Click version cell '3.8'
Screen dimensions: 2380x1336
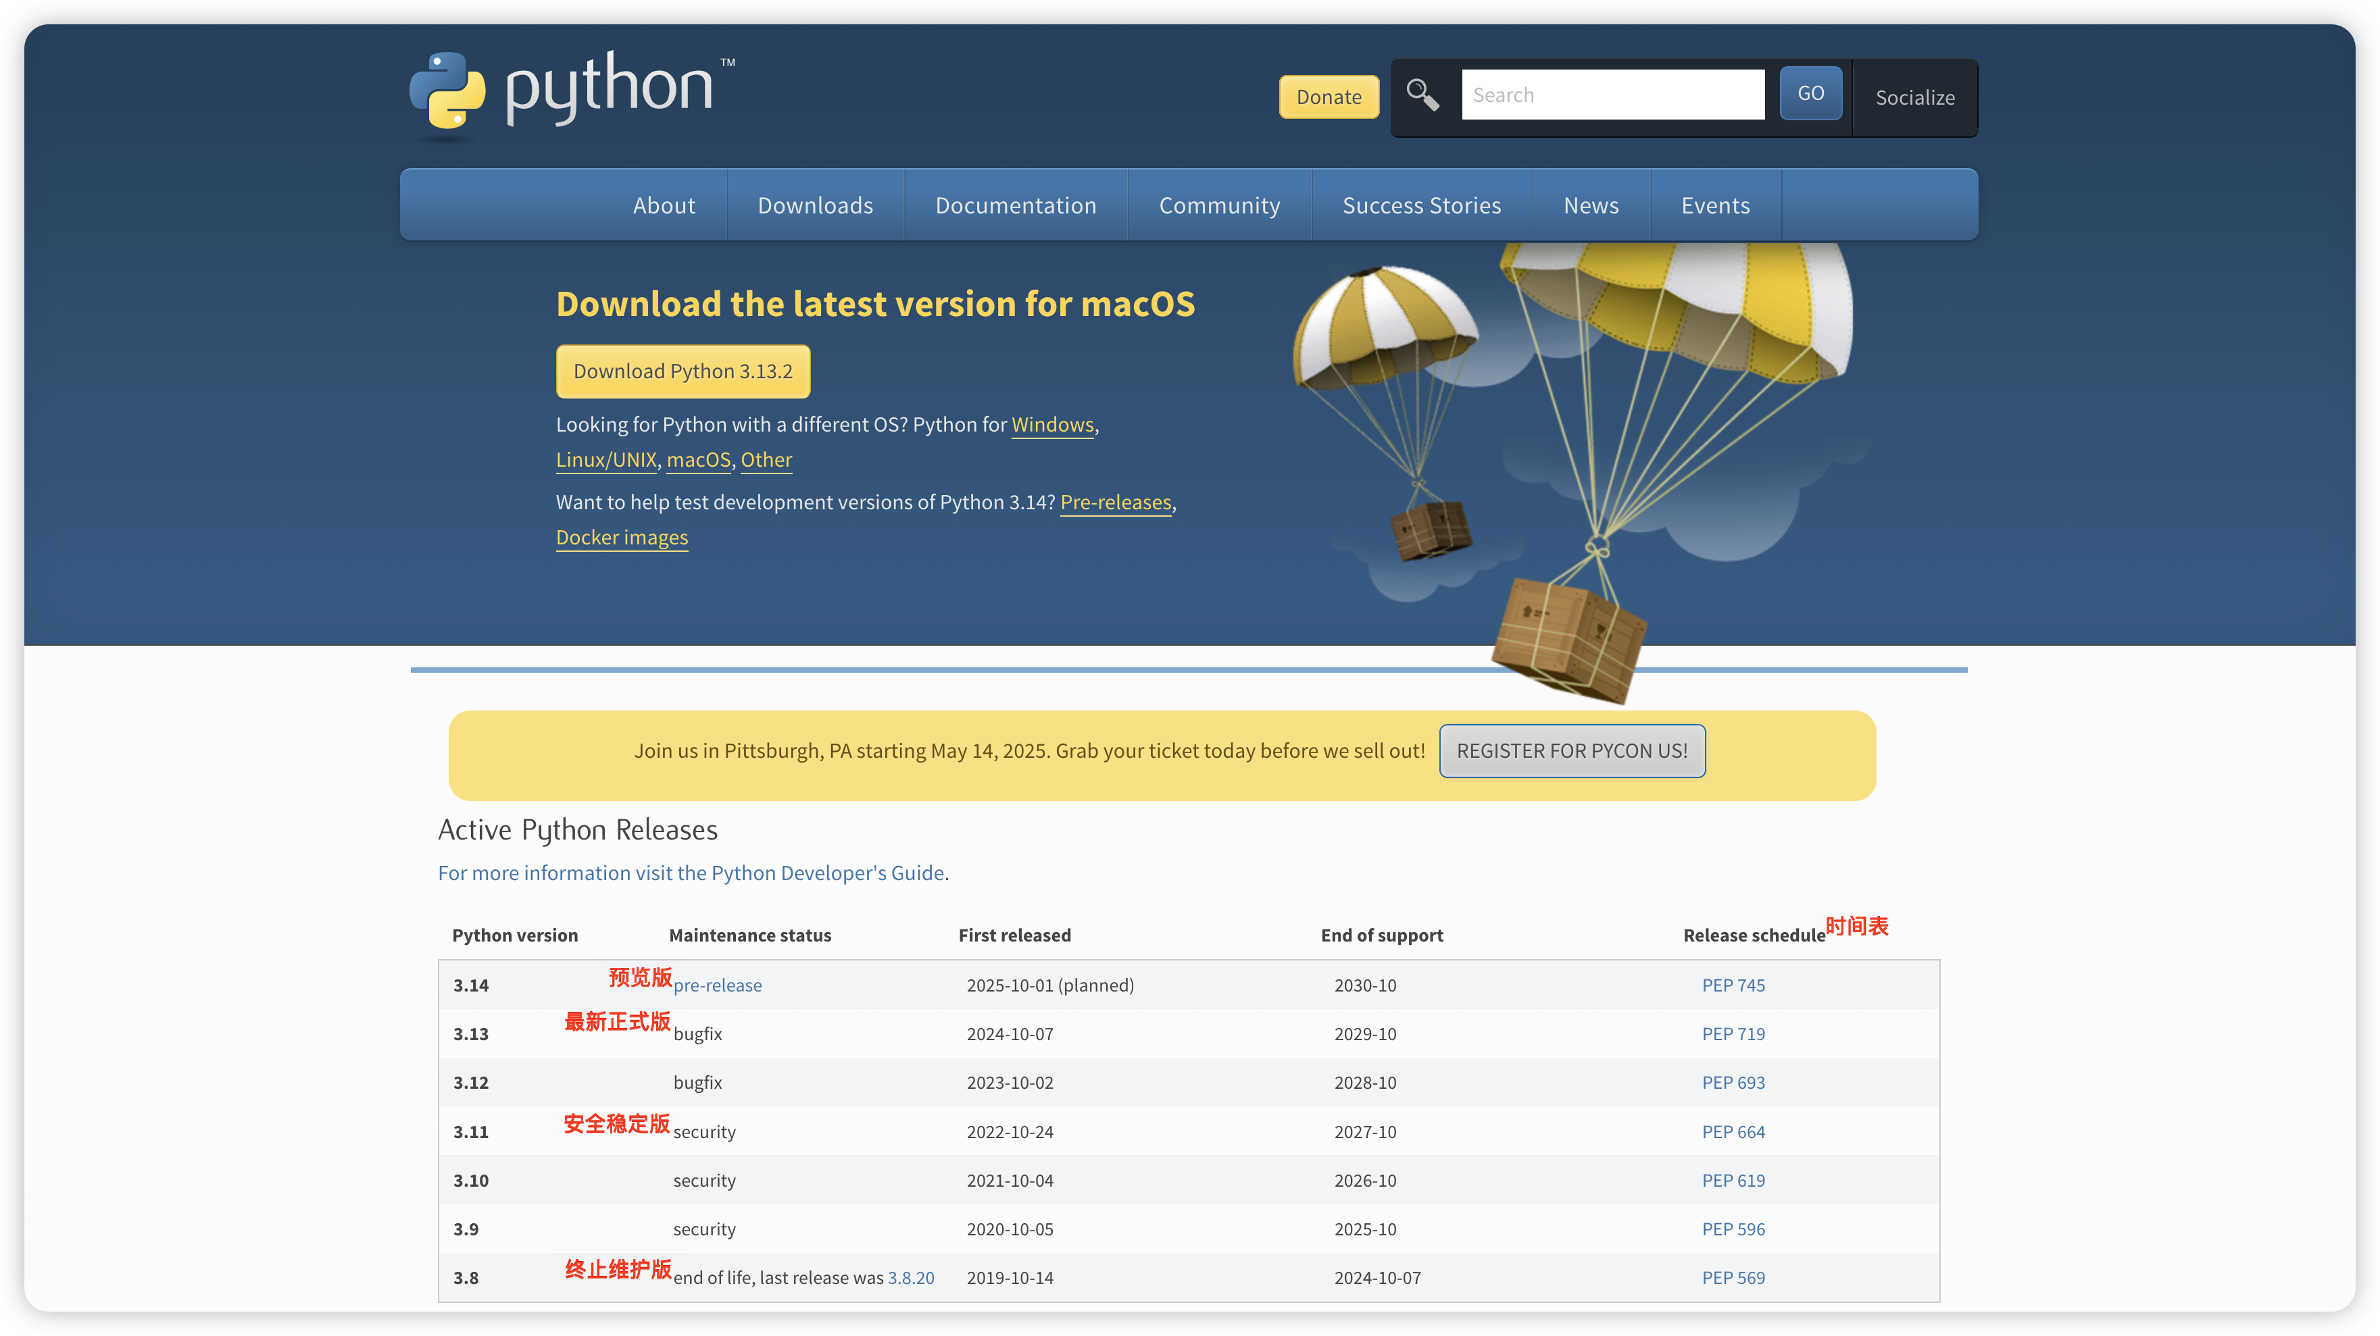[x=466, y=1278]
